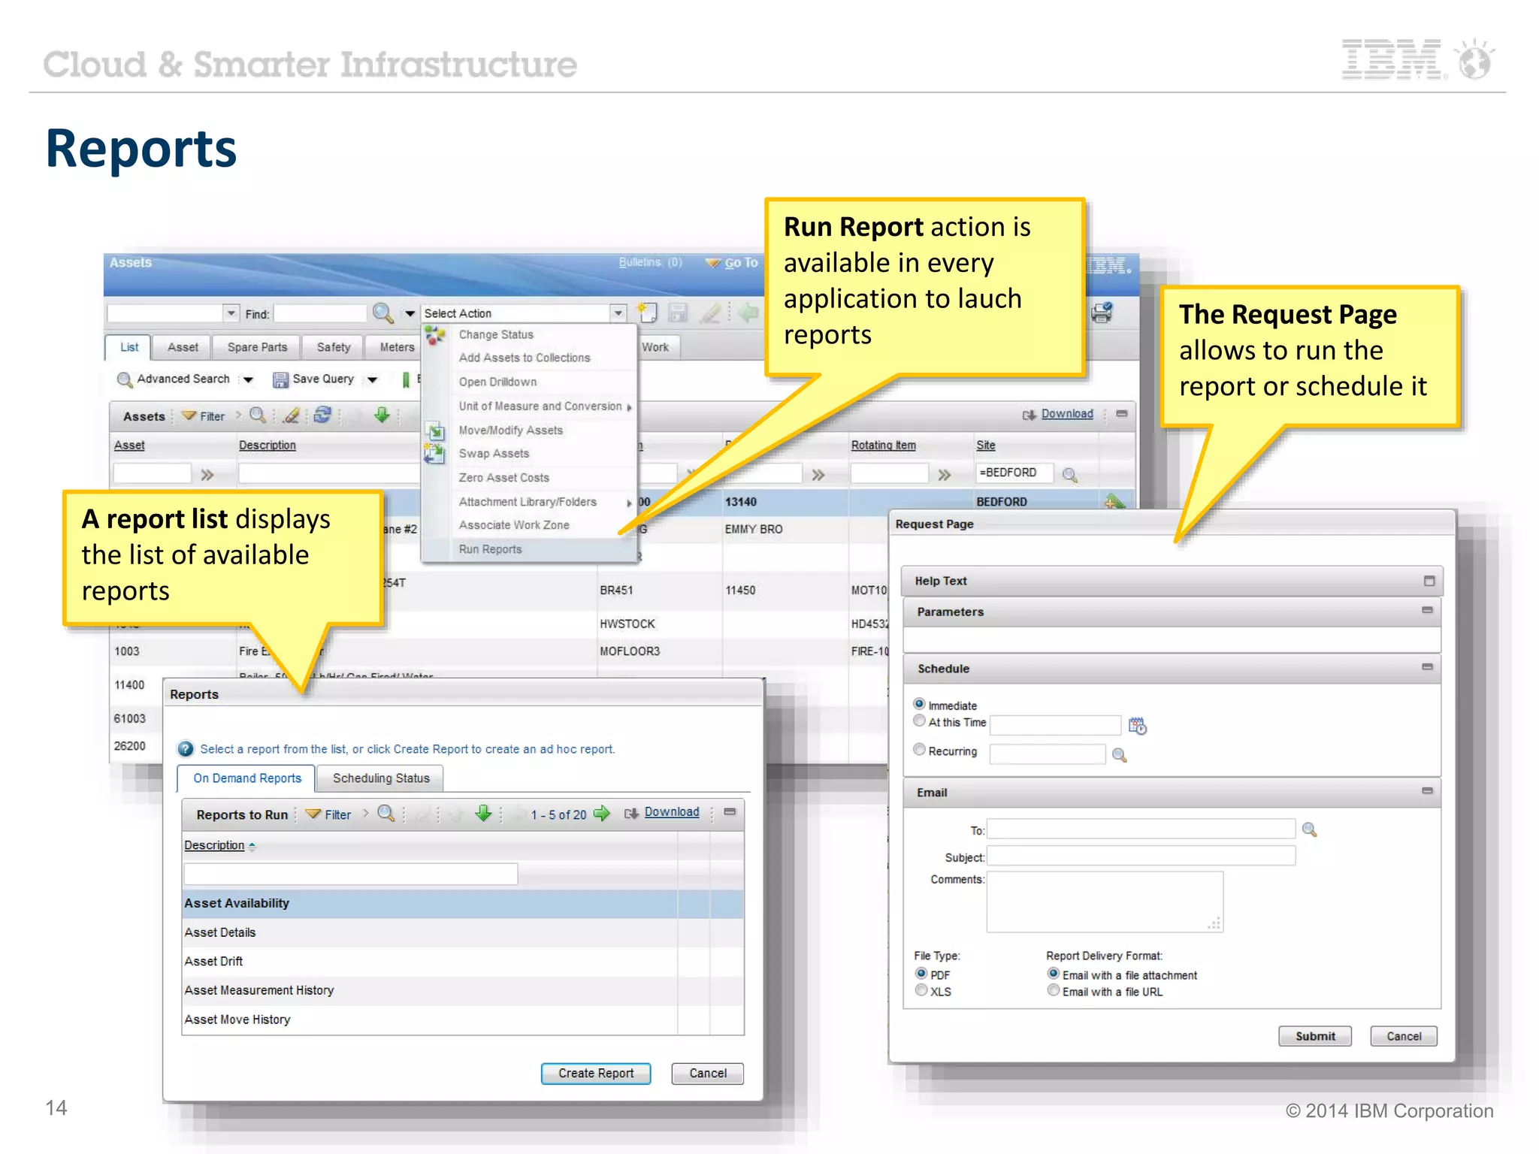Choose the XLS file type option
This screenshot has height=1154, width=1539.
point(921,991)
